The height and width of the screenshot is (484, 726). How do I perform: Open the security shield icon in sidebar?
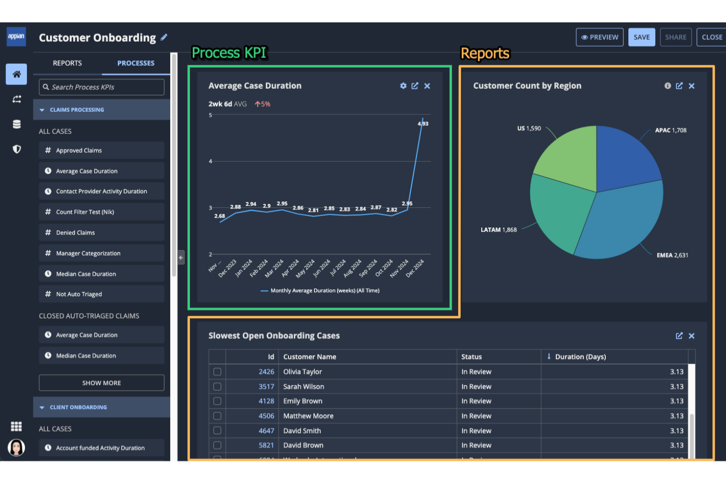click(16, 149)
